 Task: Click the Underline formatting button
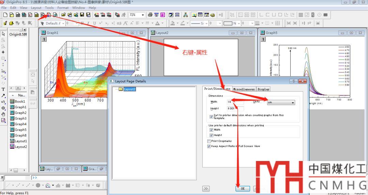(94, 23)
